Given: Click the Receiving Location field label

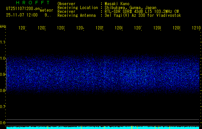Looking at the screenshot, I should click(x=78, y=7).
